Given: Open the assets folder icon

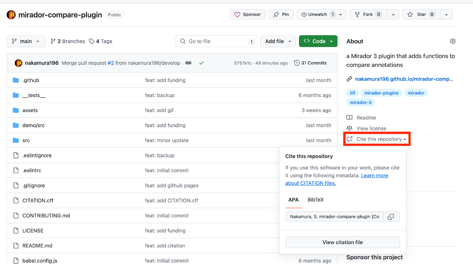Looking at the screenshot, I should coord(16,110).
